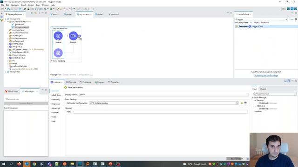Expand the JRE System Library node

coord(8,50)
